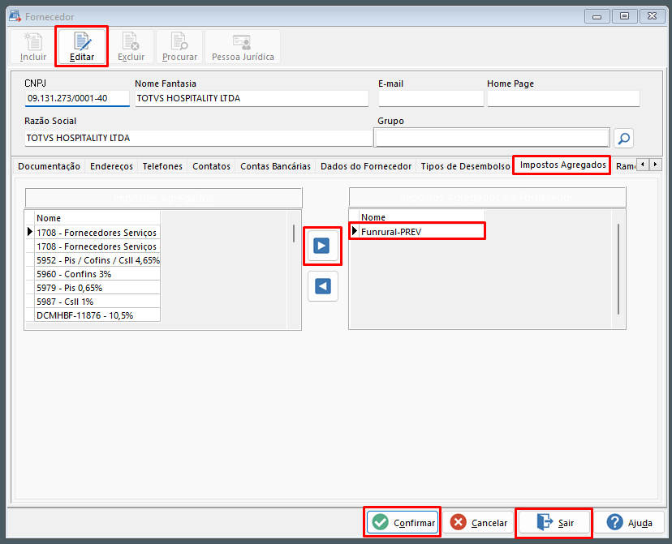Go to the Contas Bancárias tab
Image resolution: width=672 pixels, height=544 pixels.
tap(275, 166)
